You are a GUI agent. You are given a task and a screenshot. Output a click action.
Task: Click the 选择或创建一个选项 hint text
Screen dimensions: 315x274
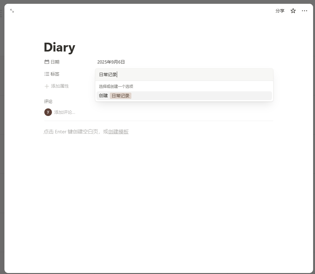click(116, 87)
